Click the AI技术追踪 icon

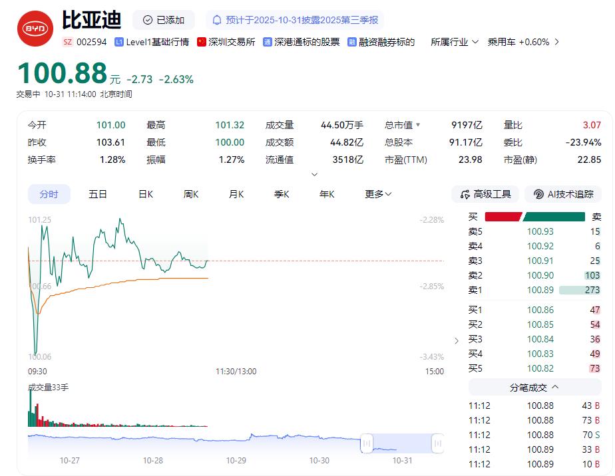pyautogui.click(x=538, y=194)
